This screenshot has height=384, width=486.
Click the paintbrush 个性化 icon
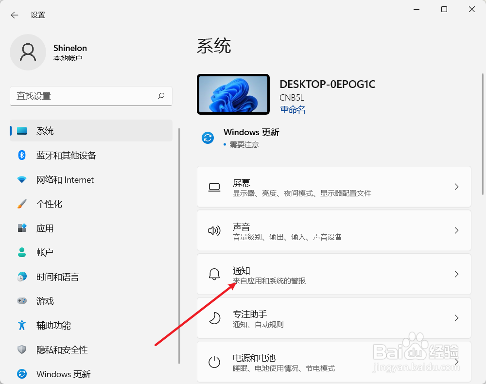click(x=22, y=204)
